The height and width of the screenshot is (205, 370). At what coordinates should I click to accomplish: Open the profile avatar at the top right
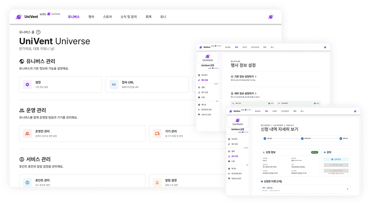tap(271, 16)
